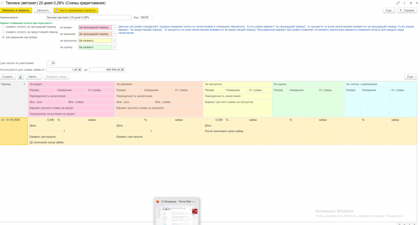Image resolution: width=420 pixels, height=225 pixels.
Task: Click the orange 'За хранение' column header
Action: pyautogui.click(x=159, y=84)
